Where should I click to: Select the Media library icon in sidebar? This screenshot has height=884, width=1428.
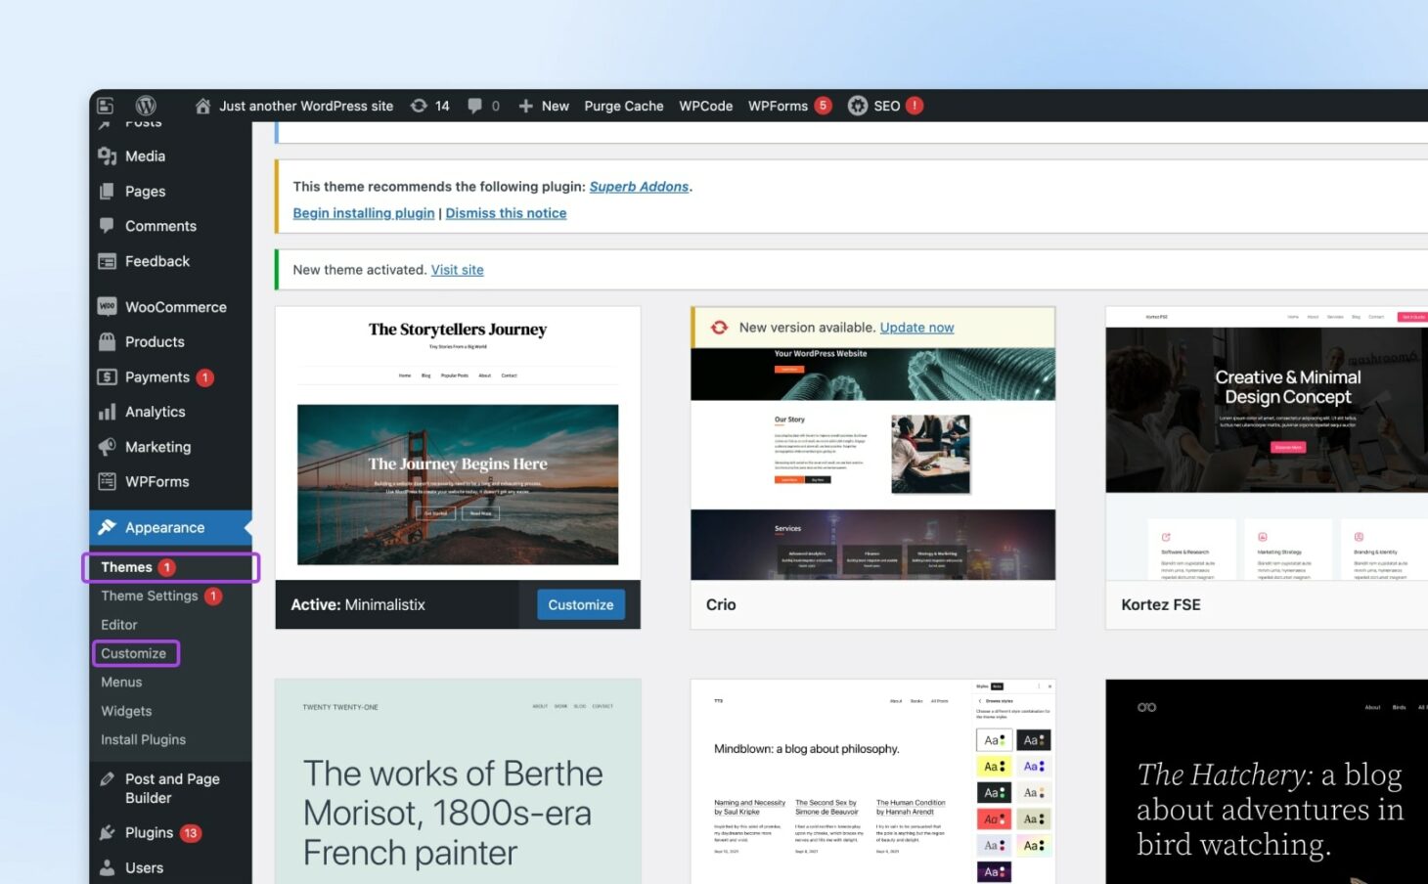pos(109,155)
